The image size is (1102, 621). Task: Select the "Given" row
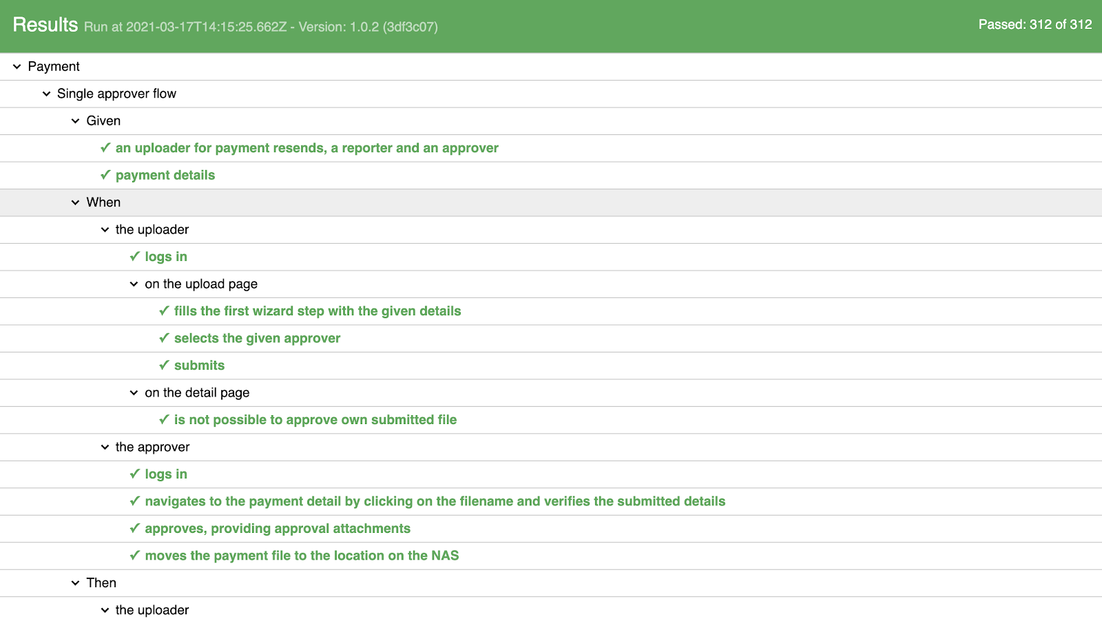[x=103, y=120]
